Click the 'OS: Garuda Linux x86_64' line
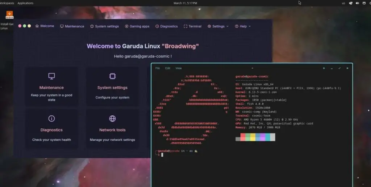Image resolution: width=371 pixels, height=187 pixels. 254,84
